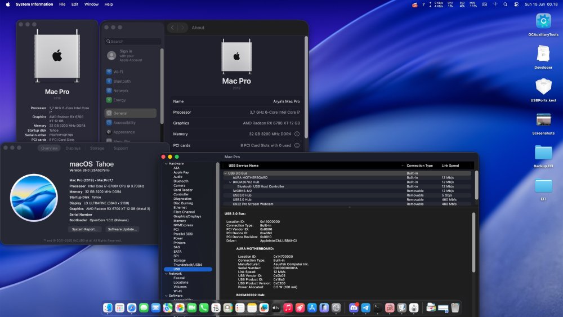Select Thunderbolt/USB4 in the hardware tree
563x317 pixels.
tap(187, 265)
